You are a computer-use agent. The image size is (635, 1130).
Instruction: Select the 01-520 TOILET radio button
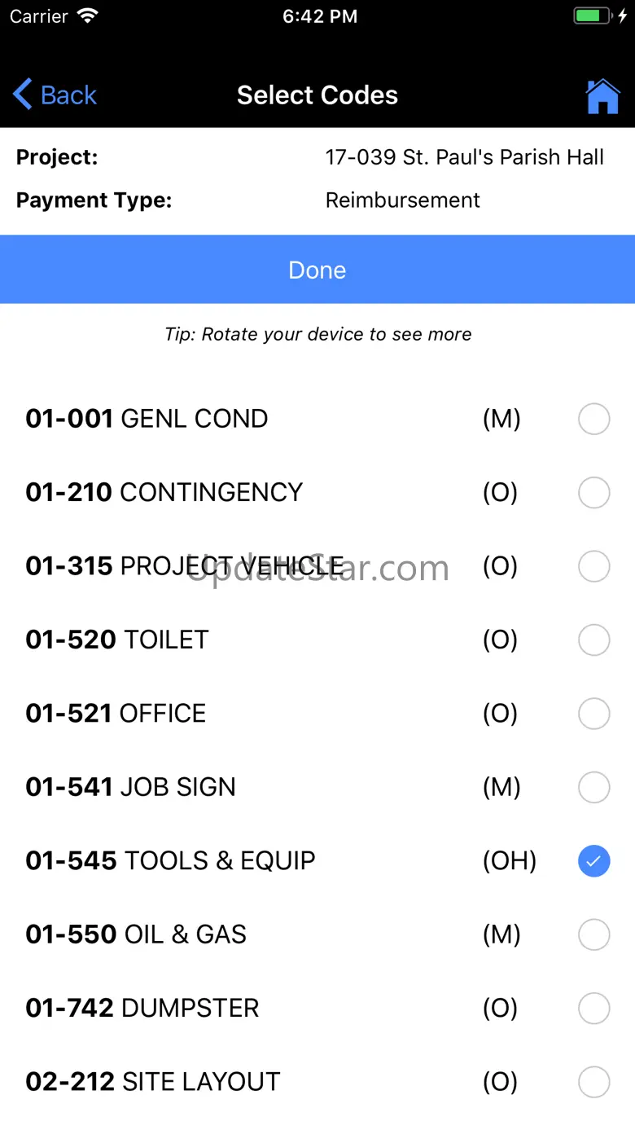593,640
